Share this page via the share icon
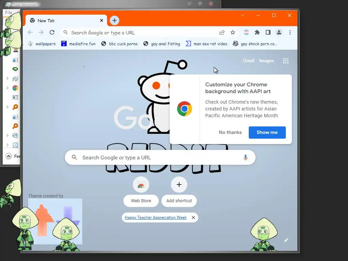This screenshot has height=261, width=348. point(222,33)
